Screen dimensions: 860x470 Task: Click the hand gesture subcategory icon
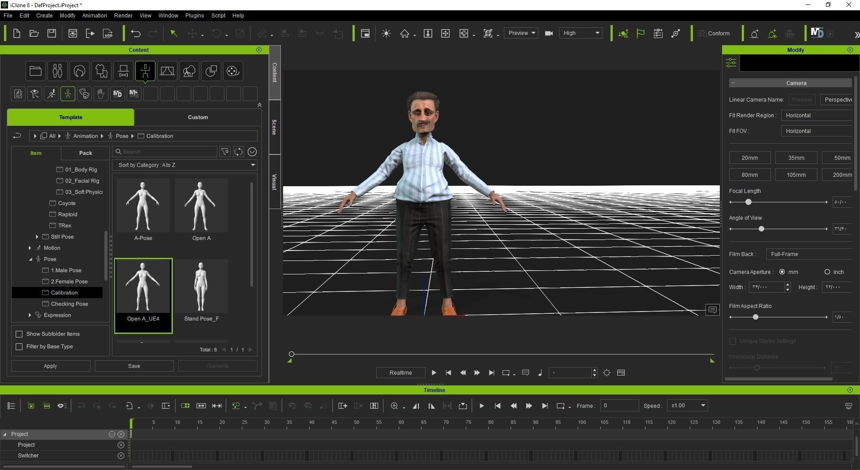(101, 94)
